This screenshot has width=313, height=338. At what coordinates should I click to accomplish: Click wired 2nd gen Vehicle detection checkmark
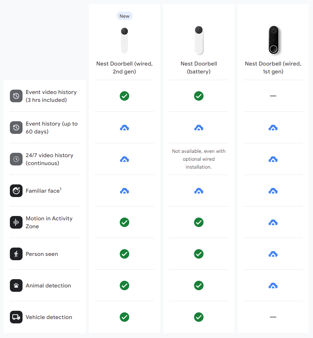click(x=124, y=317)
